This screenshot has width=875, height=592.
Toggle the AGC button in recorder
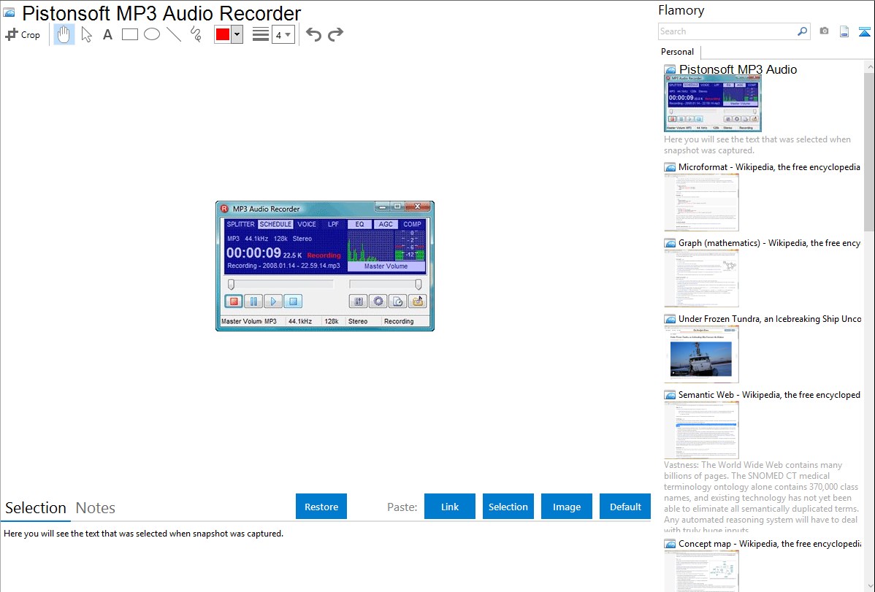pos(386,224)
